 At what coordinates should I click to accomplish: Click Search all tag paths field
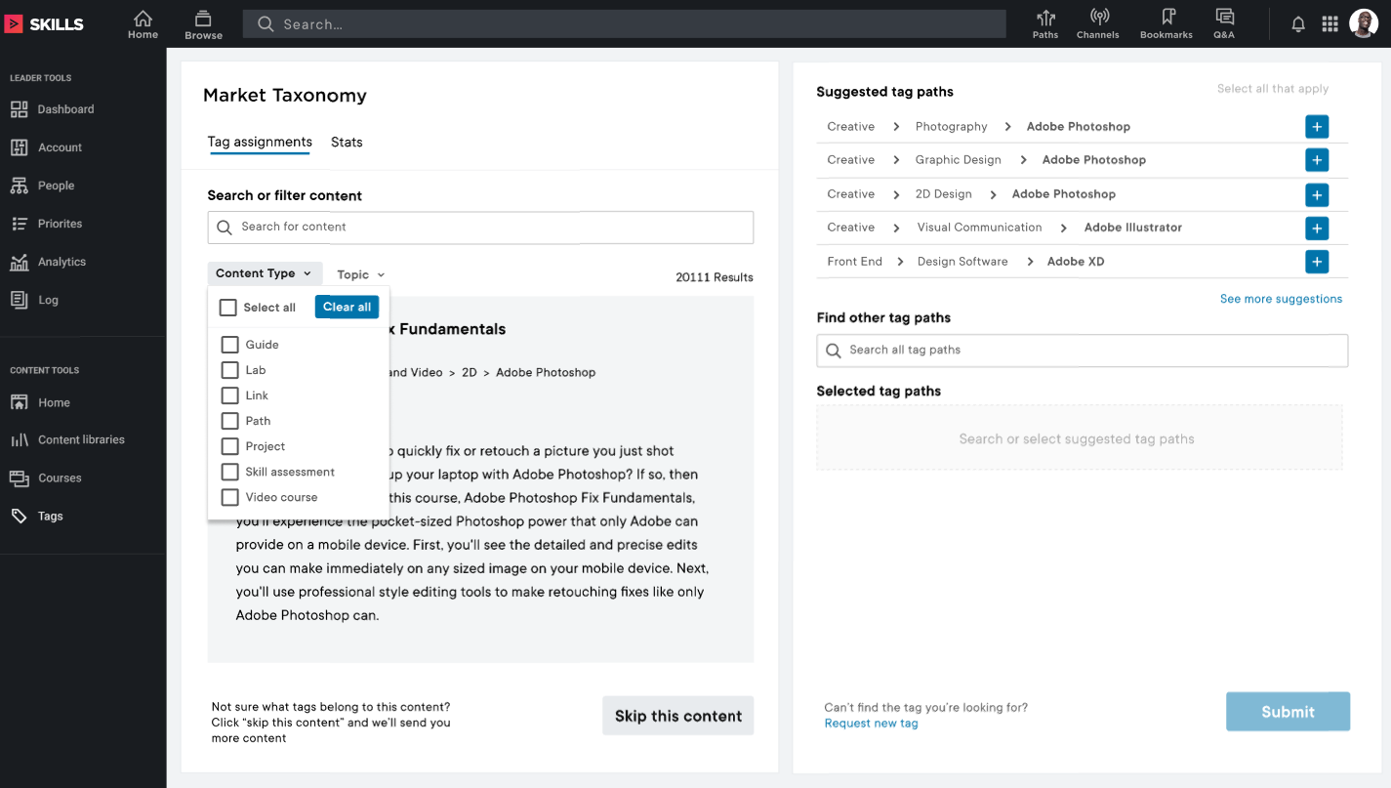tap(1083, 351)
